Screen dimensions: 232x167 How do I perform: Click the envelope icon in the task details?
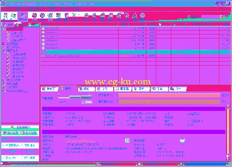[183, 141]
